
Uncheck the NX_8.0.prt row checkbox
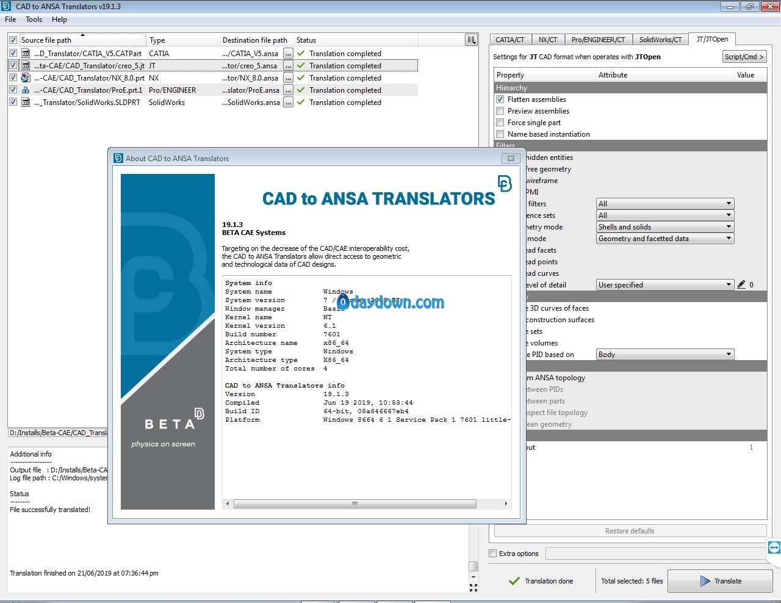[x=13, y=78]
